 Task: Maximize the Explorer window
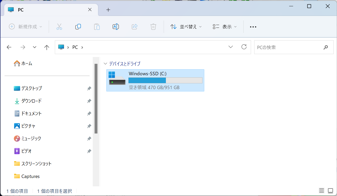click(x=309, y=6)
